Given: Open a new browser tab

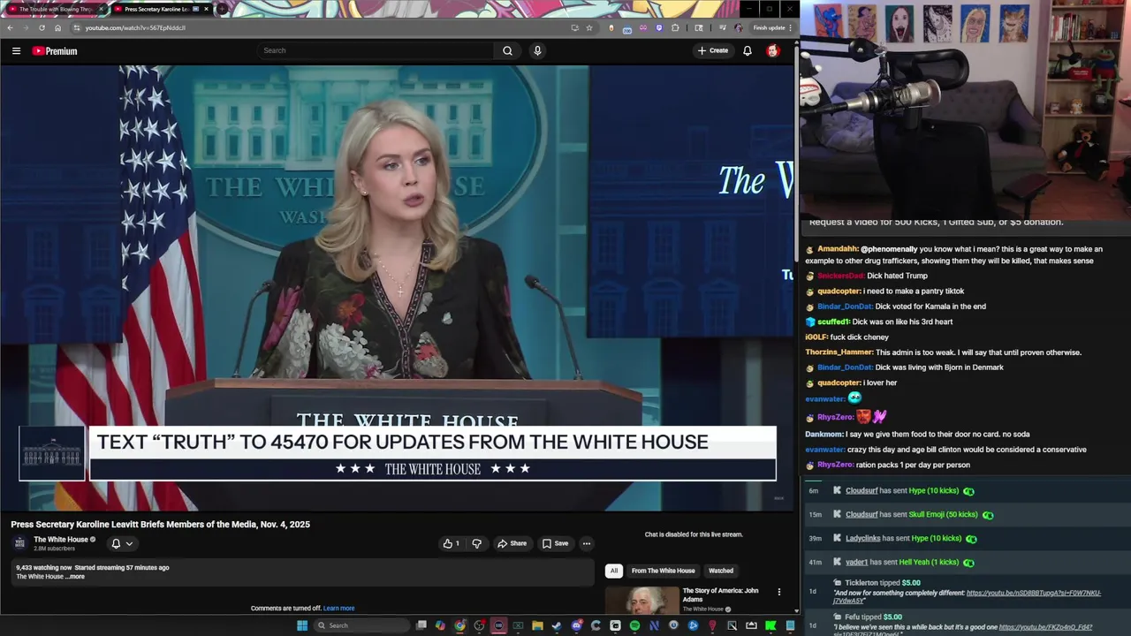Looking at the screenshot, I should (223, 9).
